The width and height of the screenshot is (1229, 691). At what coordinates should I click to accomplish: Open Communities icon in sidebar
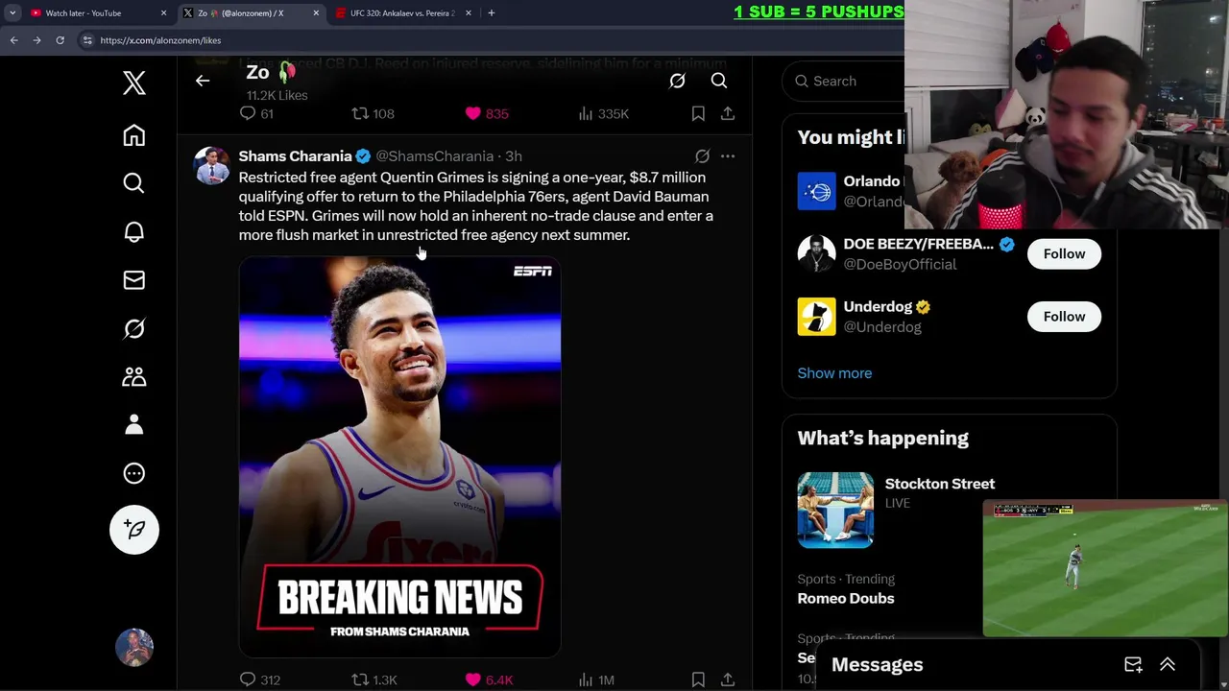[134, 377]
